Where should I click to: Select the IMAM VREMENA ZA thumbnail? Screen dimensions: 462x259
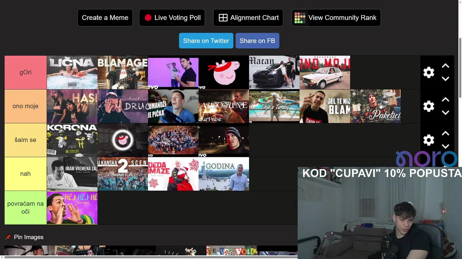[x=72, y=174]
